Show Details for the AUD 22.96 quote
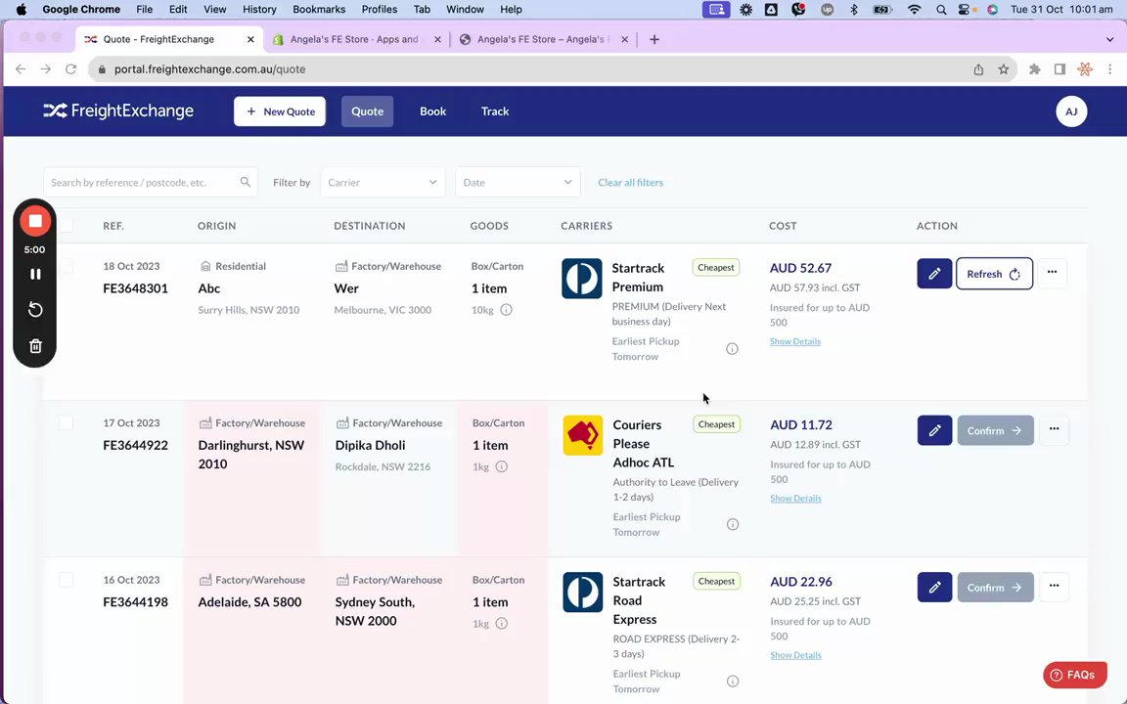 (x=795, y=655)
